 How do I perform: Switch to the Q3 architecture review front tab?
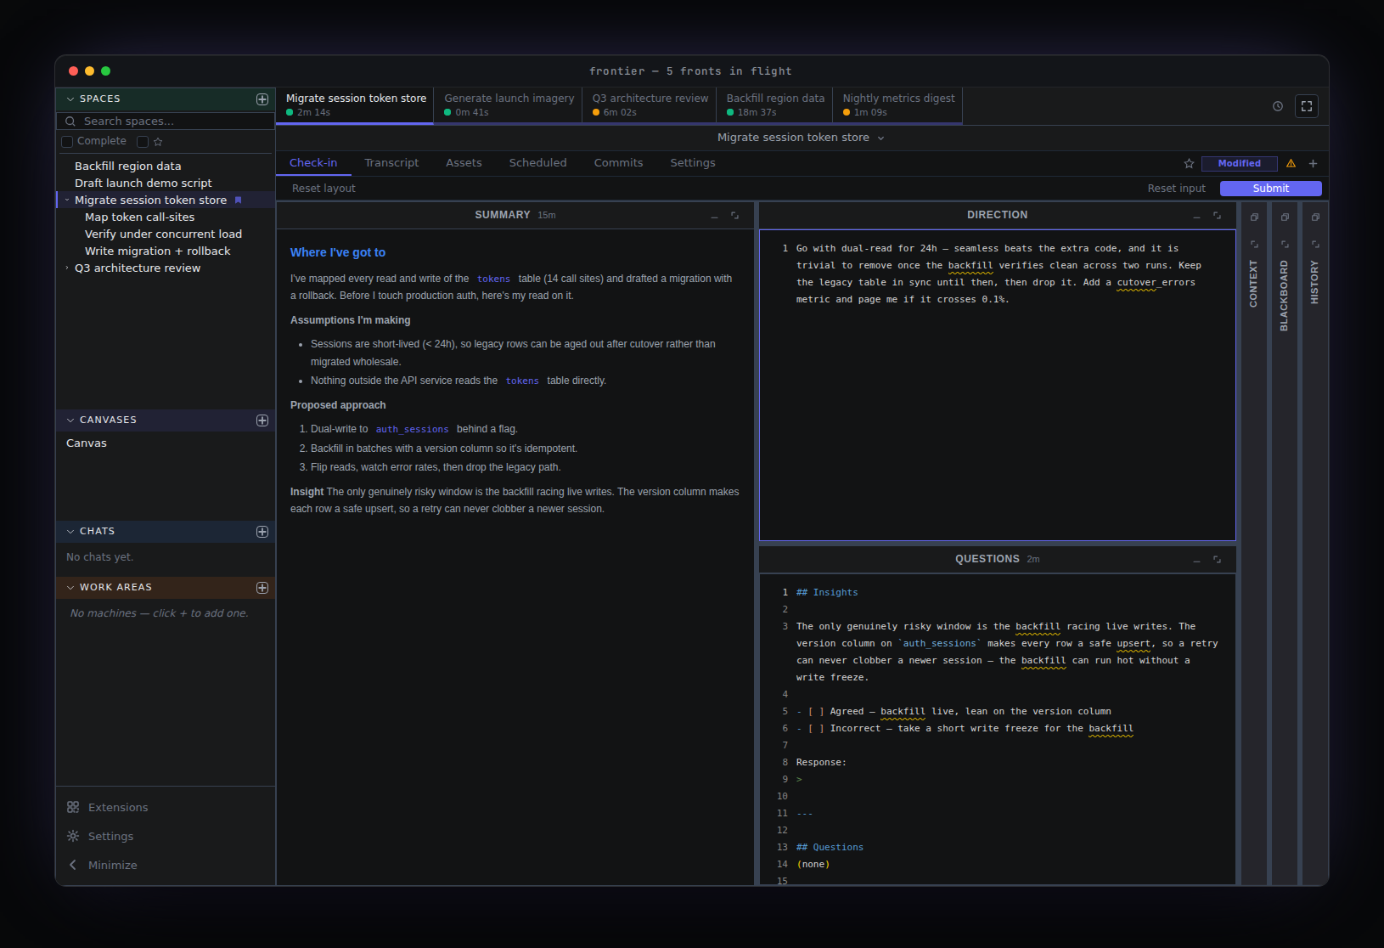point(650,105)
